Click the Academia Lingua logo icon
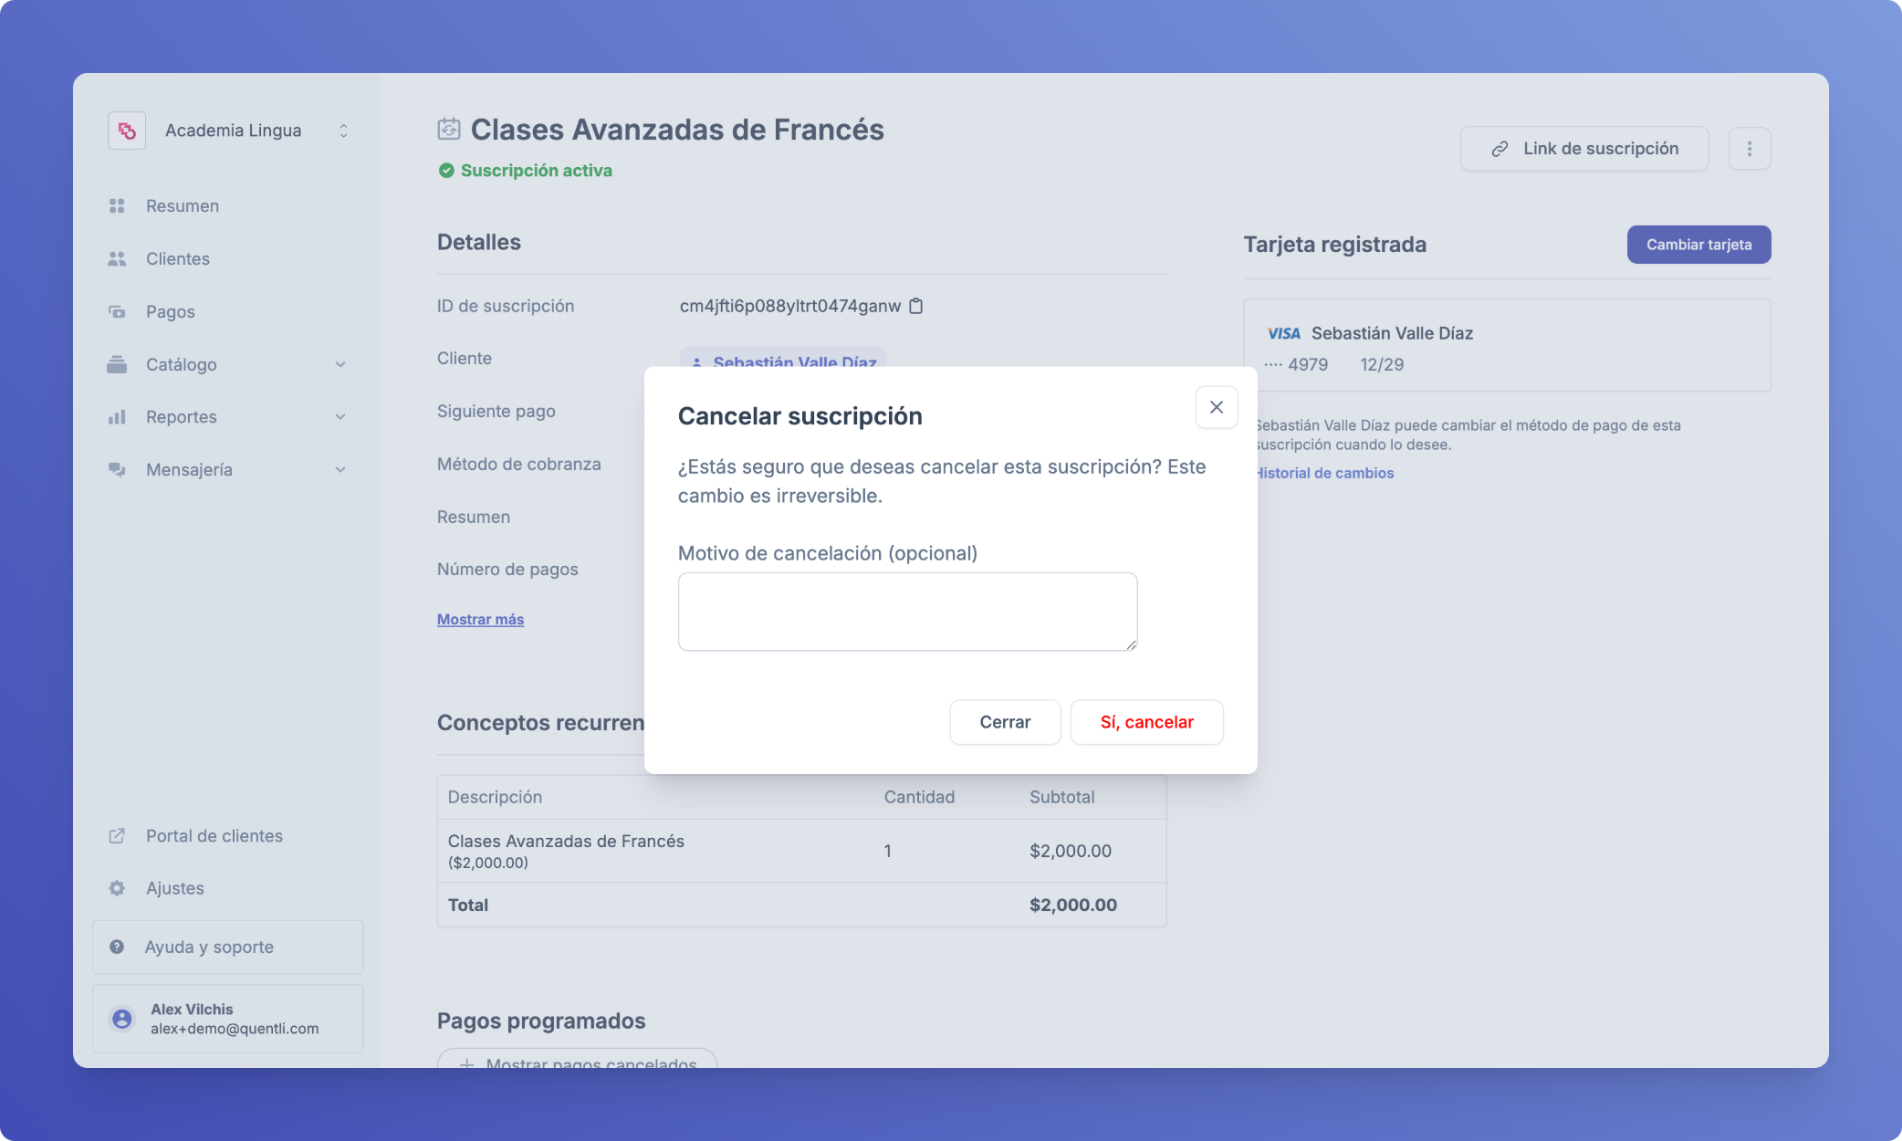 pyautogui.click(x=127, y=131)
